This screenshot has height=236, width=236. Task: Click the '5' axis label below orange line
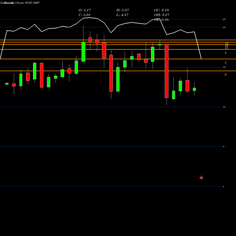point(226,63)
